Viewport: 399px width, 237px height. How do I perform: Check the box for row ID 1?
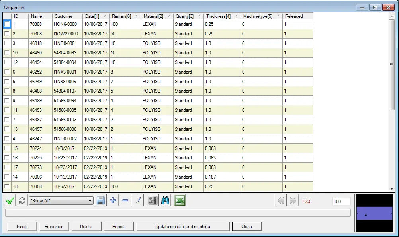[x=7, y=24]
